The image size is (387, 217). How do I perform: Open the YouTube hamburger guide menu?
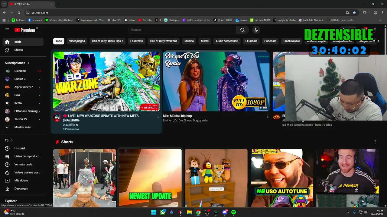coord(7,30)
